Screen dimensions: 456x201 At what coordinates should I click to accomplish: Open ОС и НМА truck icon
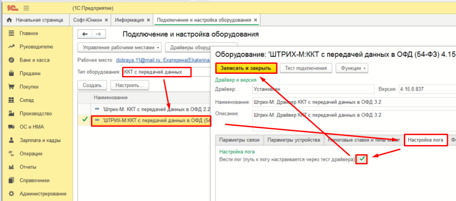(11, 127)
